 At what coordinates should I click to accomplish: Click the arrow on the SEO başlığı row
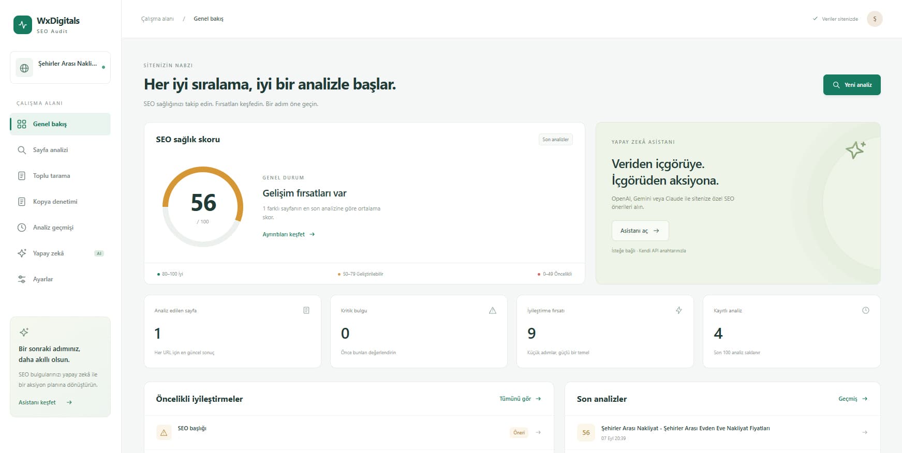coord(538,432)
